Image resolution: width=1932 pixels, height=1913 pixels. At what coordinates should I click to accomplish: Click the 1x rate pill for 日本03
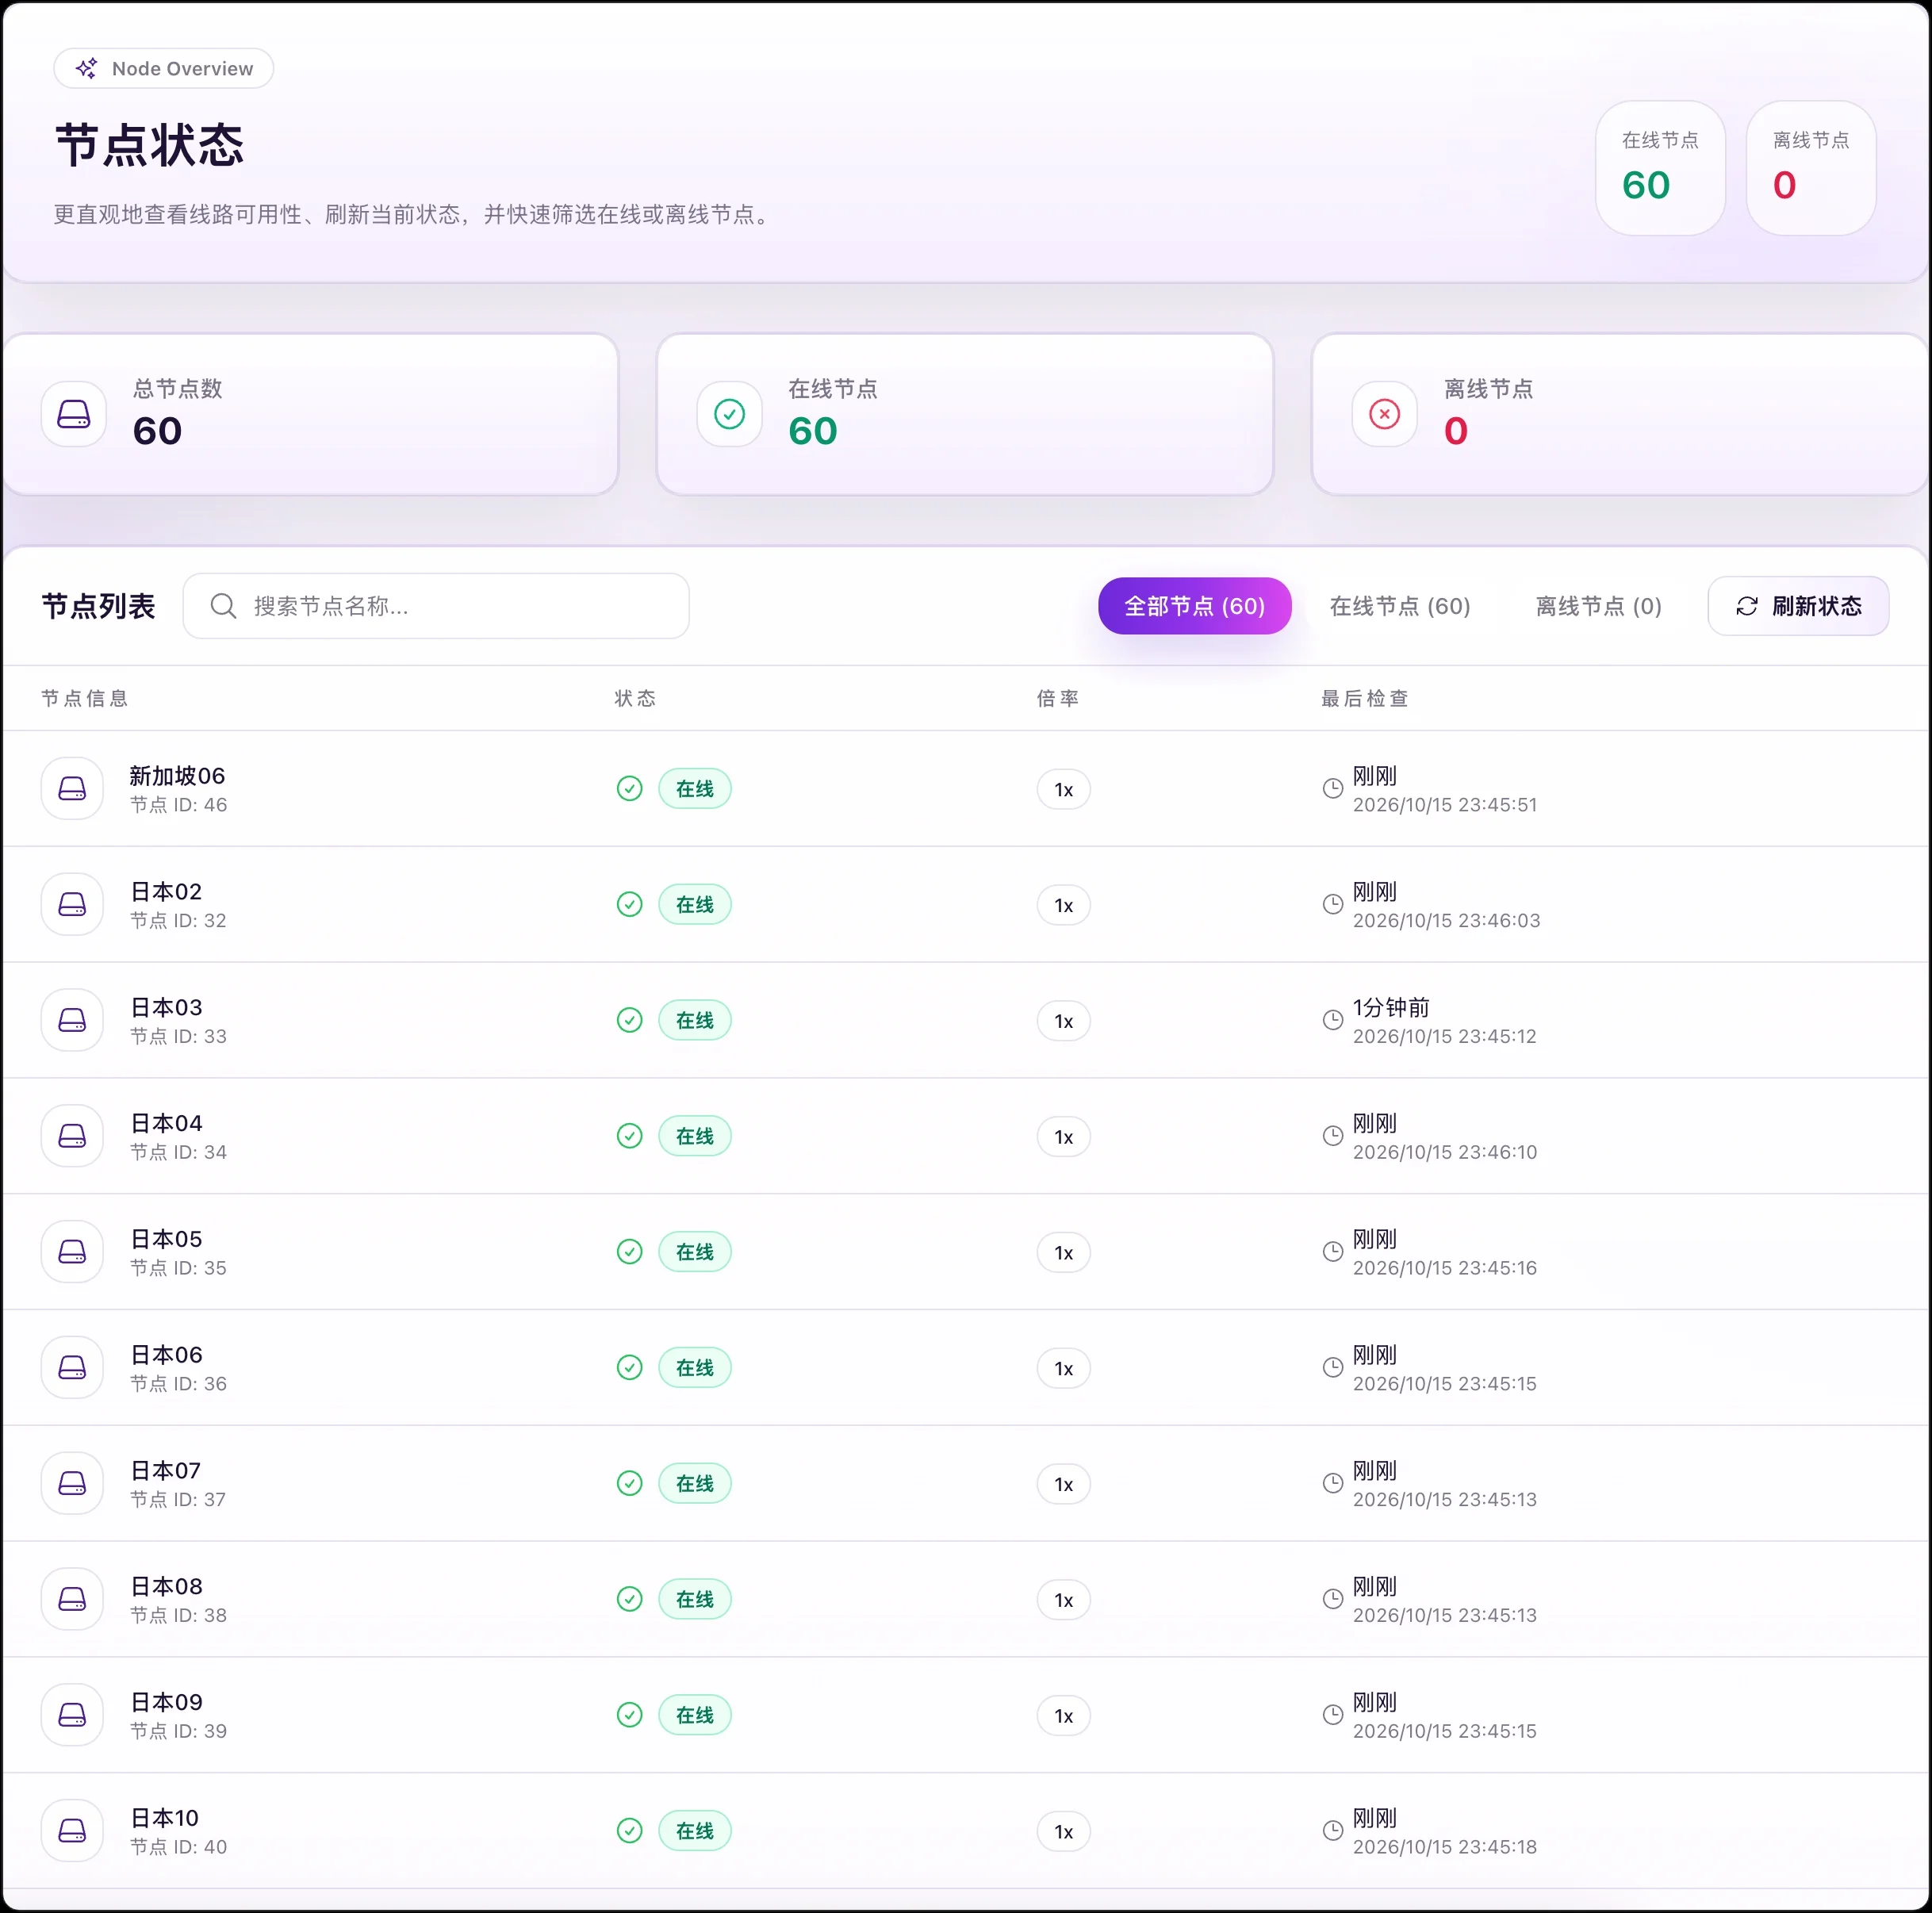click(x=1064, y=1021)
